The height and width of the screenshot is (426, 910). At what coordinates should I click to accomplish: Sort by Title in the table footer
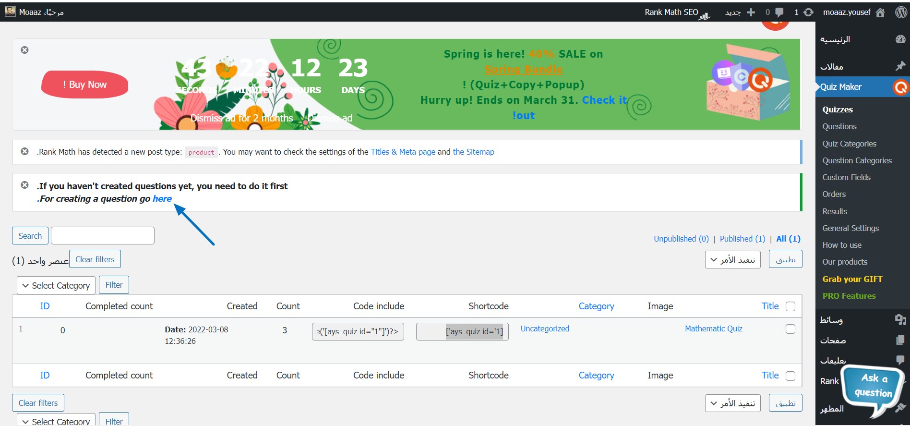click(770, 376)
